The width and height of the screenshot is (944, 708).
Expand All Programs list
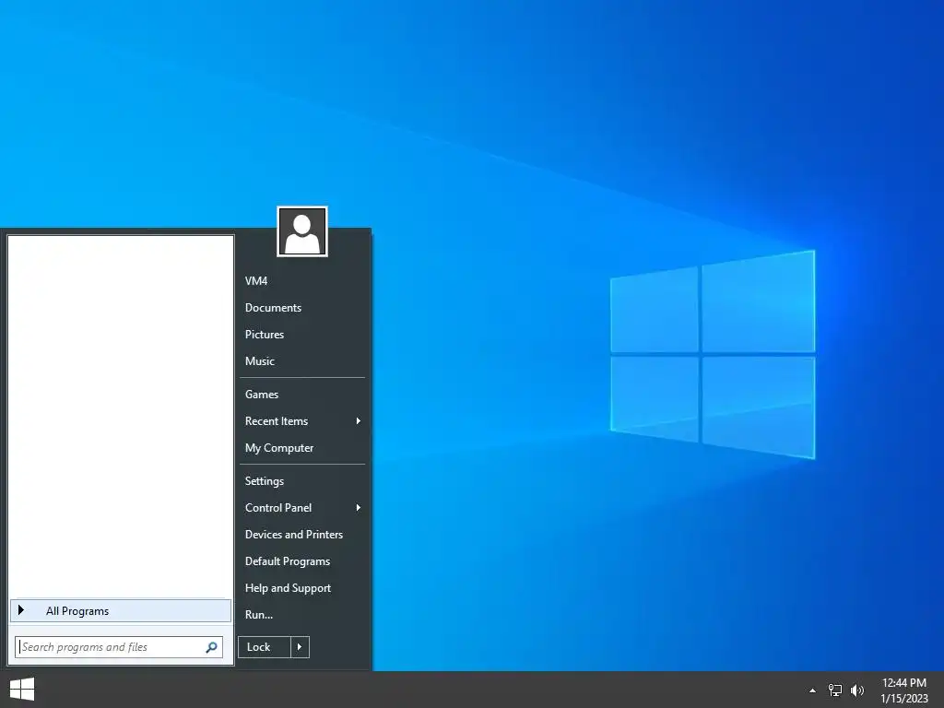click(x=121, y=610)
